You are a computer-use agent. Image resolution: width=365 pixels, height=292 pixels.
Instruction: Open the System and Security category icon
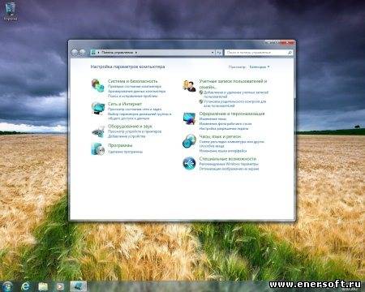tap(97, 85)
